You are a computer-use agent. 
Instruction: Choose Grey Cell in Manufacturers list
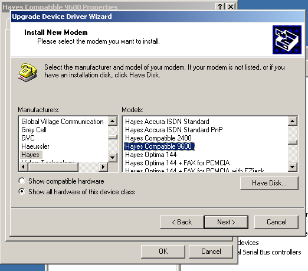tap(34, 130)
